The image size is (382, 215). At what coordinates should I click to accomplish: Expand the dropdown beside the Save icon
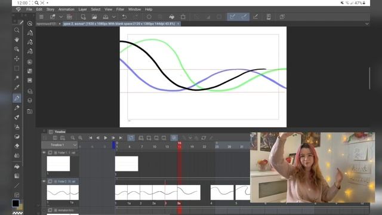[113, 17]
